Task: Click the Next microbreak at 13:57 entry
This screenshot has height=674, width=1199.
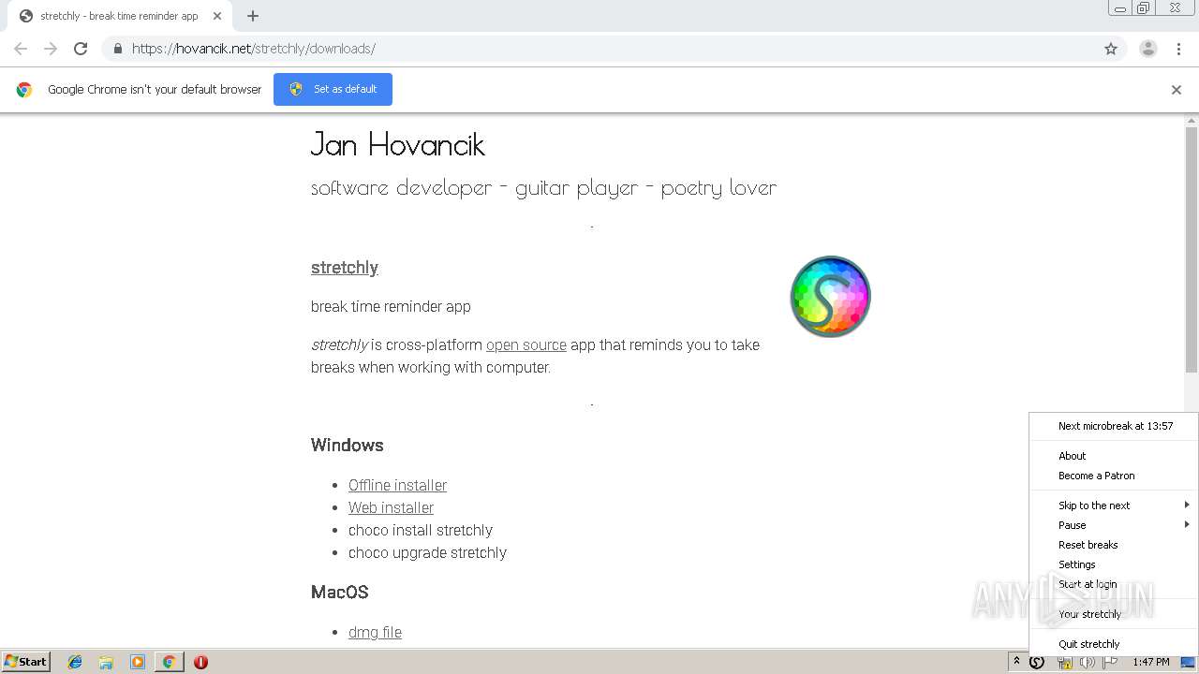Action: tap(1114, 426)
